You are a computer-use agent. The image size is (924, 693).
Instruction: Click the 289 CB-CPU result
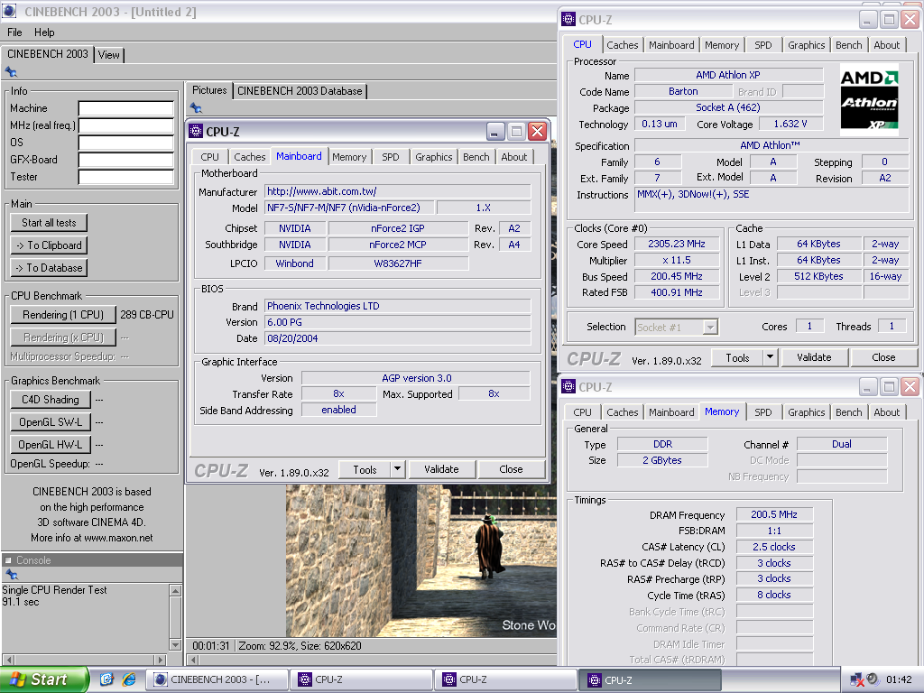click(x=147, y=315)
